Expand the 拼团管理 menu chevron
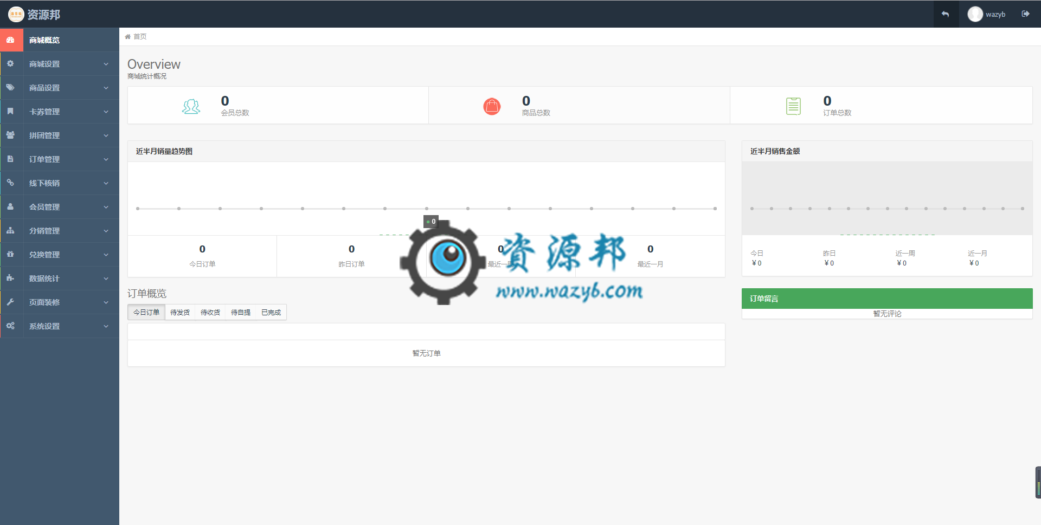1041x525 pixels. [x=106, y=135]
